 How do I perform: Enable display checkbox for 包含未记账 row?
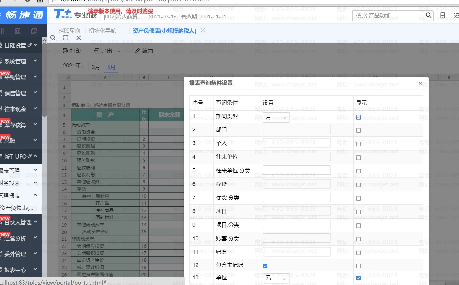pyautogui.click(x=358, y=266)
